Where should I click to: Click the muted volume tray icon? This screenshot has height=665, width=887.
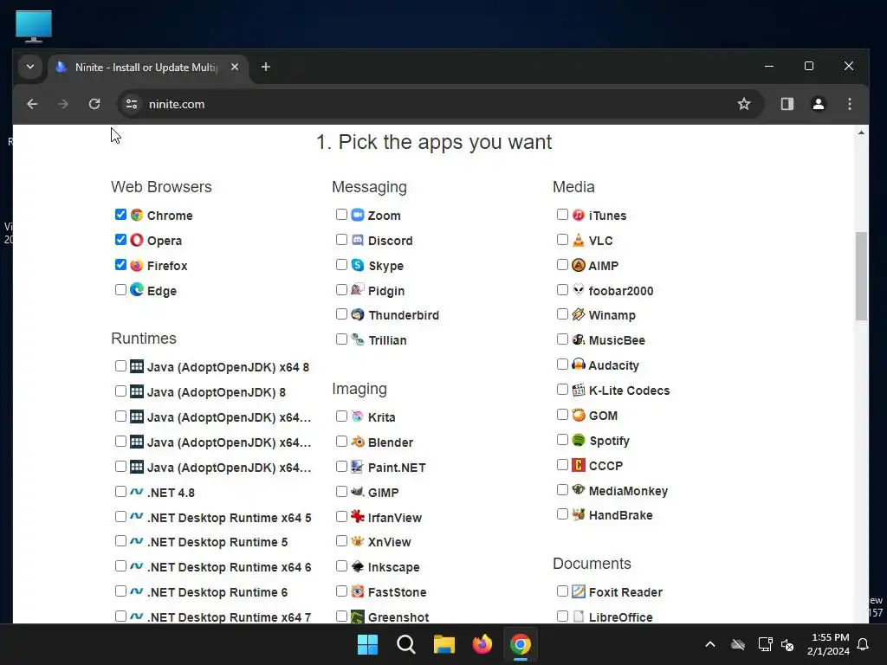[x=787, y=644]
